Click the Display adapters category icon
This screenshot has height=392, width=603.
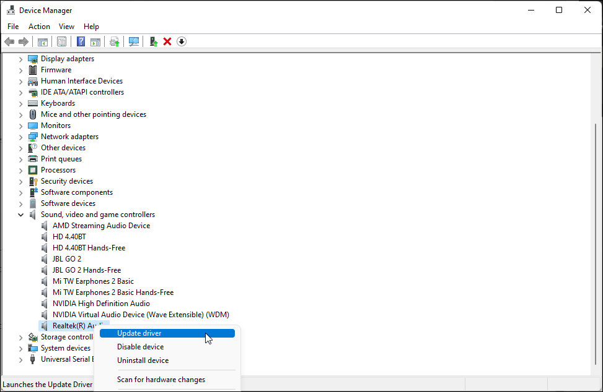coord(33,59)
